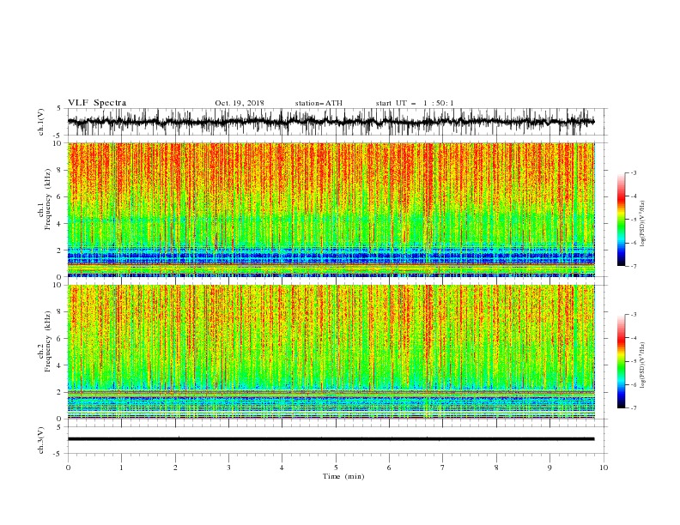Viewport: 680px width, 525px height.
Task: Click time axis tick label "9"
Action: 549,468
